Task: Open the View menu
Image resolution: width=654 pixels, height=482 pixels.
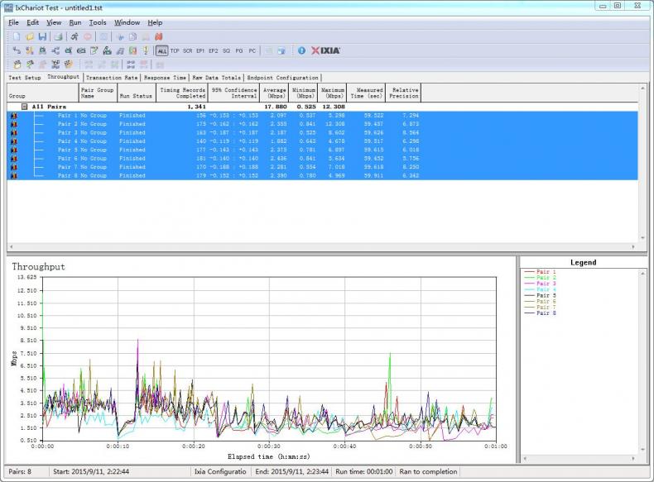Action: pos(54,22)
